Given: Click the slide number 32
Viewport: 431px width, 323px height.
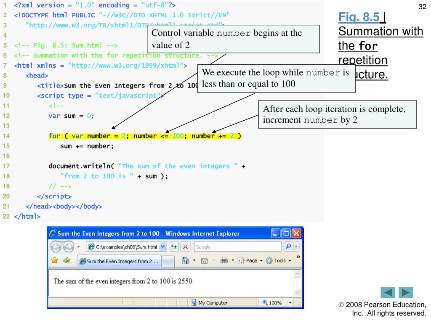Looking at the screenshot, I should coord(423,7).
